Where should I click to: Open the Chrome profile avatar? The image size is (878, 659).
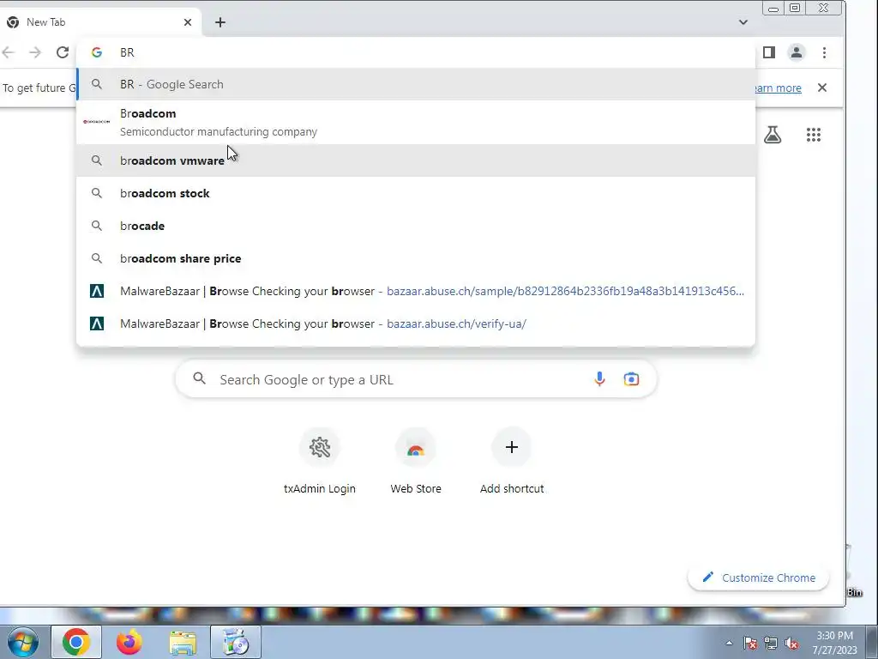tap(796, 52)
